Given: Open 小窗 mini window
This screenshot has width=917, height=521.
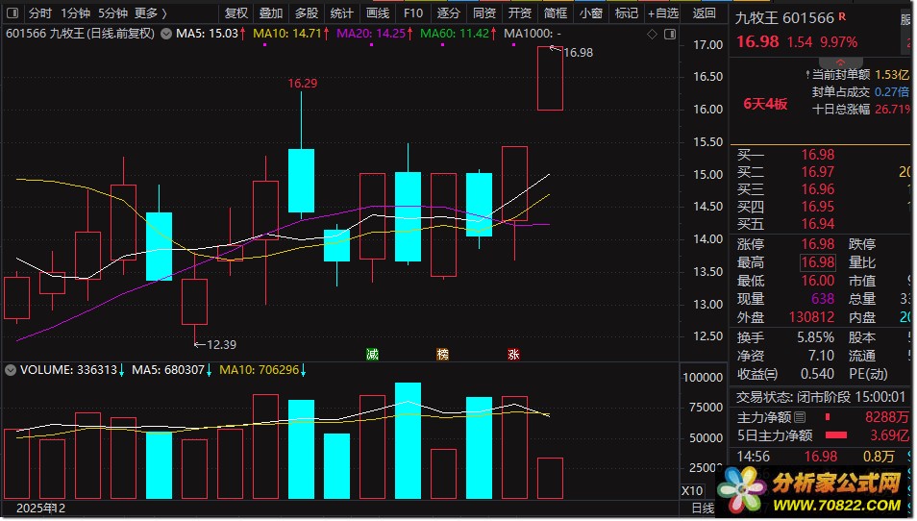Looking at the screenshot, I should tap(591, 12).
